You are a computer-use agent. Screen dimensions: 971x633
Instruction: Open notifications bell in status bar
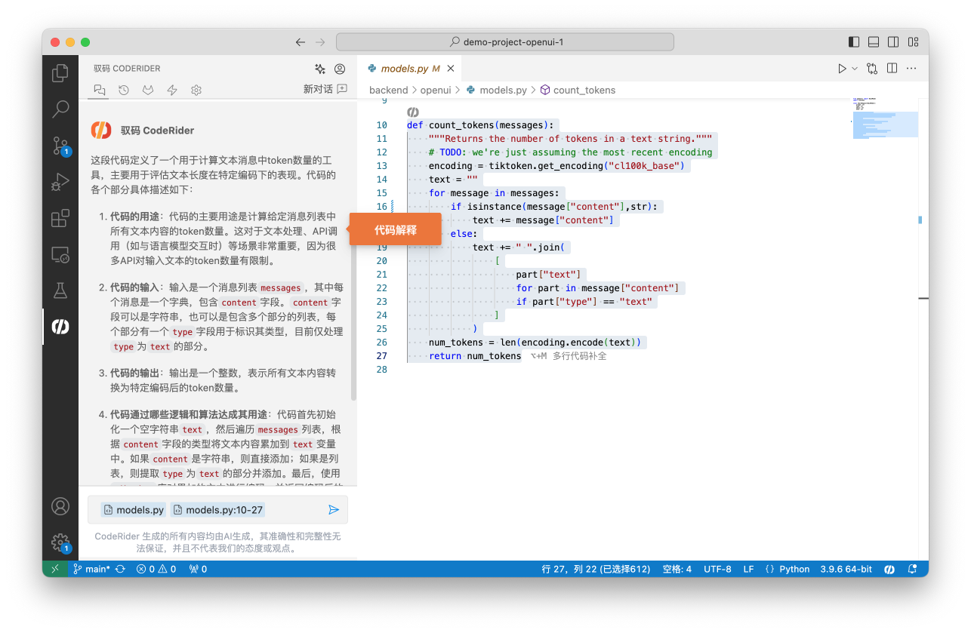(912, 569)
